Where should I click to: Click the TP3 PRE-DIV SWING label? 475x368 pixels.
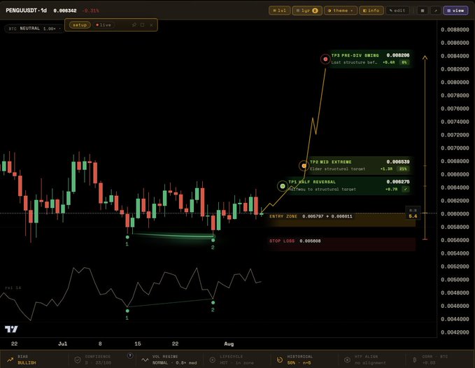pos(355,55)
